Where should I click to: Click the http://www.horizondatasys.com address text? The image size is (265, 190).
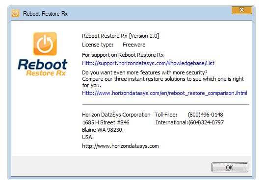[x=120, y=146]
